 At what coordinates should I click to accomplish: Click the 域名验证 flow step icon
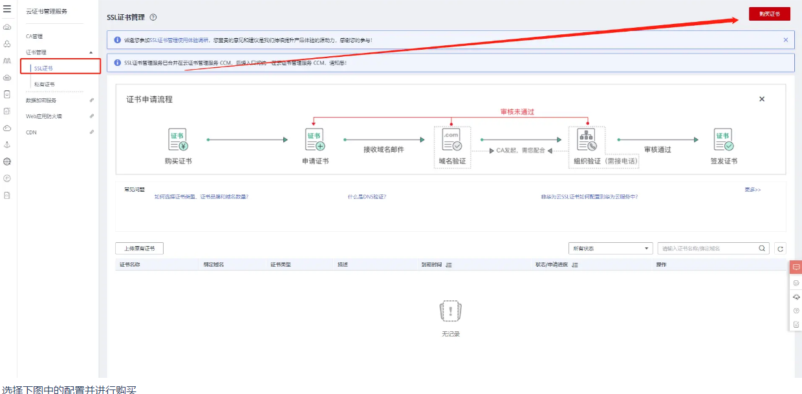click(451, 140)
